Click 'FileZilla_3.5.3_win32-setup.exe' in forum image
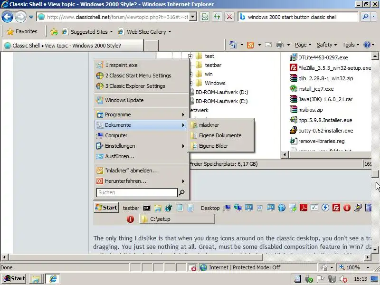 pyautogui.click(x=330, y=68)
